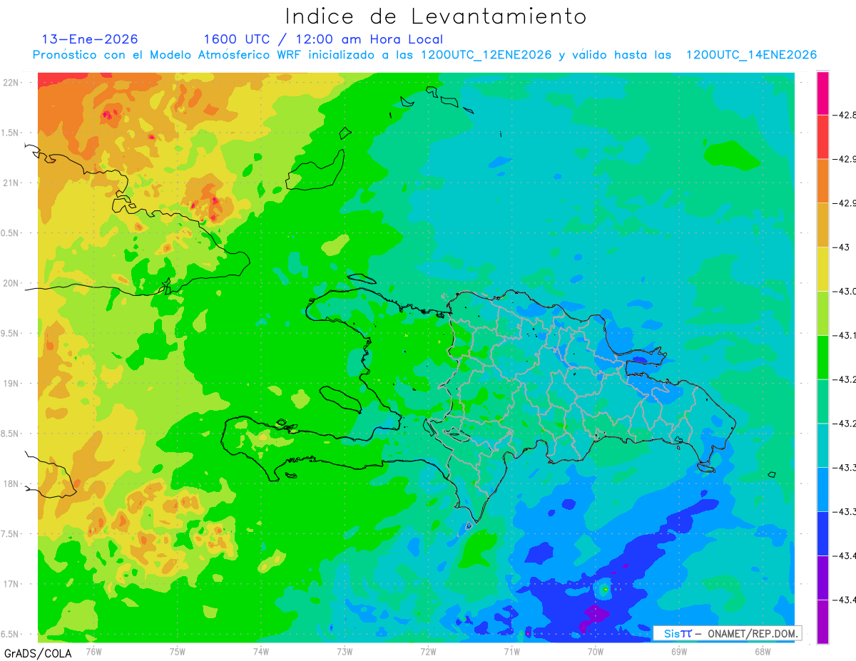Click the "19N" latitude label
Screen dimensions: 856x661
12,384
